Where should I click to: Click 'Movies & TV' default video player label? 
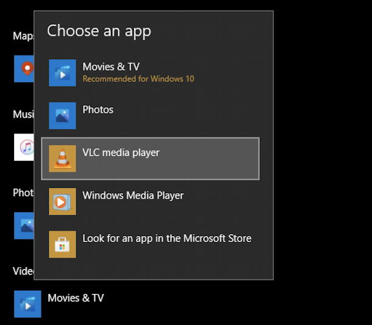tap(76, 298)
